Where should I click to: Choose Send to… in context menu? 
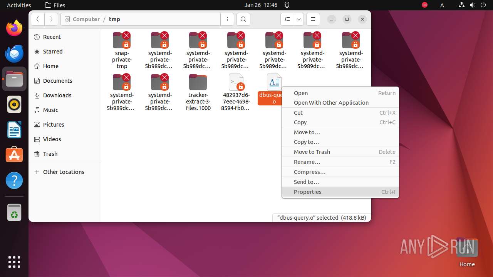click(x=340, y=182)
